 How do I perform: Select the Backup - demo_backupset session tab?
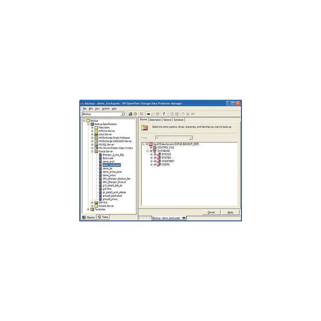169,218
